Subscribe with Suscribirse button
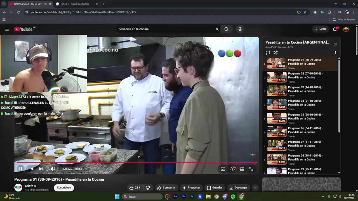Viewport: 358px width, 201px height. pyautogui.click(x=64, y=188)
